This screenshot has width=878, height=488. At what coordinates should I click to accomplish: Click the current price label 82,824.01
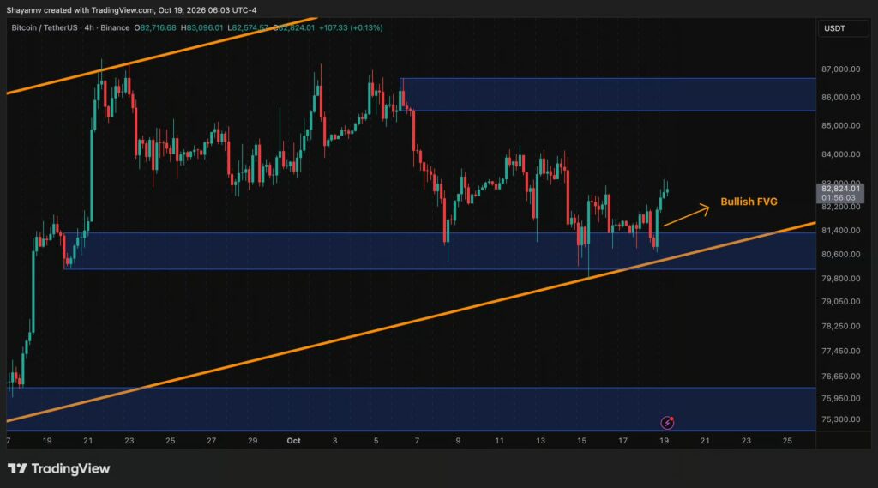click(840, 189)
